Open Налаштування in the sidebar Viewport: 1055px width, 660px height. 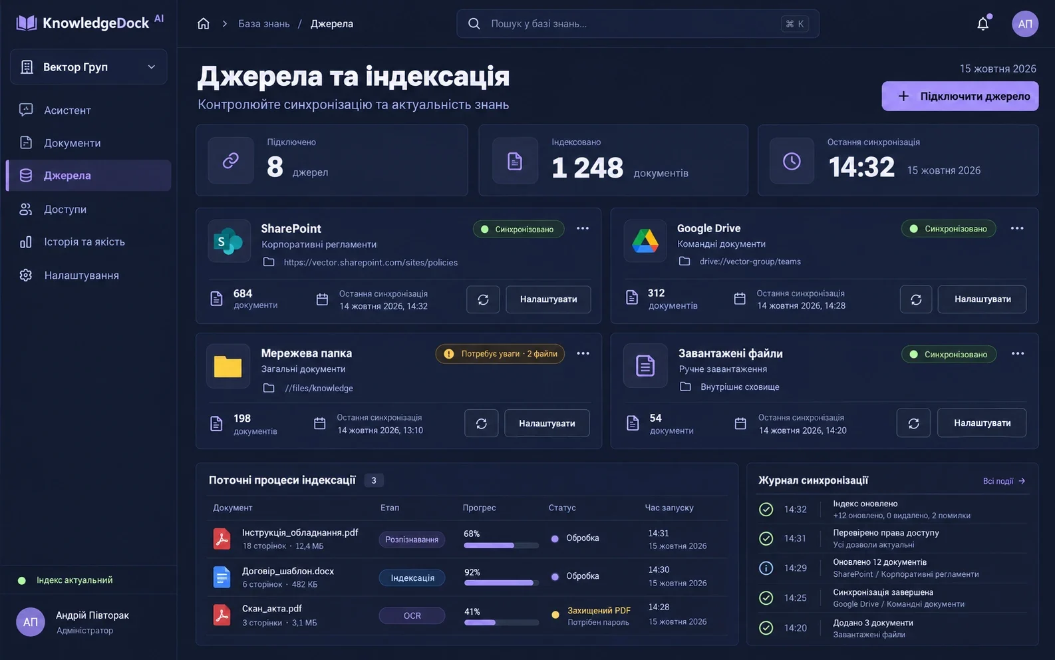click(x=88, y=275)
